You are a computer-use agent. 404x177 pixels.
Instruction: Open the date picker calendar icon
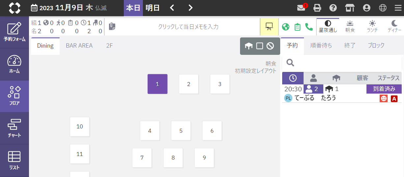34,8
